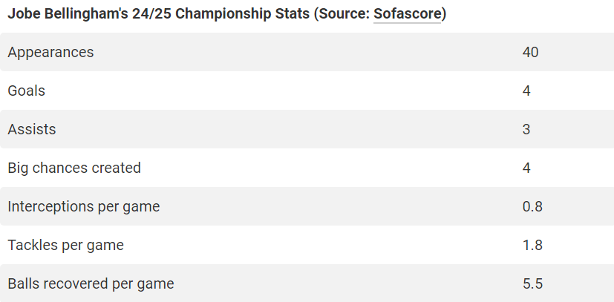Click the Tackles value 1.8

tap(532, 246)
